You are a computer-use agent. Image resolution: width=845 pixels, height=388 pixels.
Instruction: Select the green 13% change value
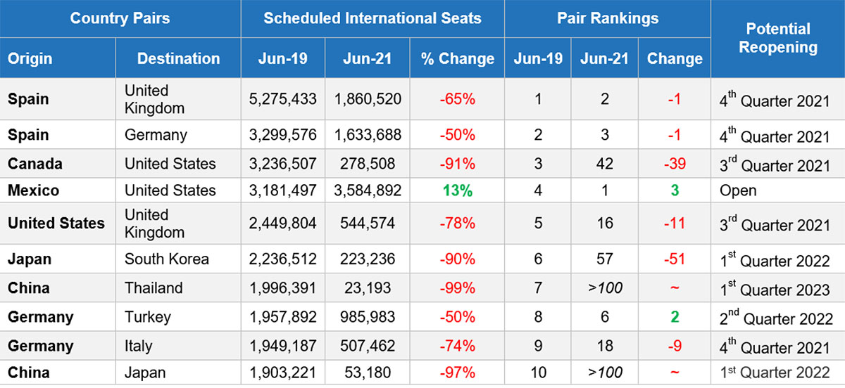click(457, 190)
